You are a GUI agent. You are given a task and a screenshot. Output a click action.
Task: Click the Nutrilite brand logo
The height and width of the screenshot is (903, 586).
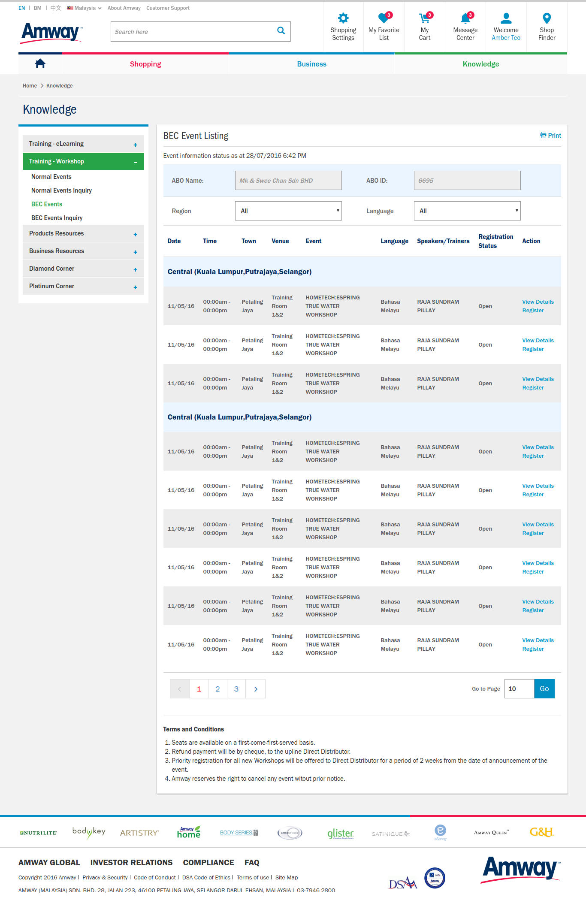(x=38, y=833)
